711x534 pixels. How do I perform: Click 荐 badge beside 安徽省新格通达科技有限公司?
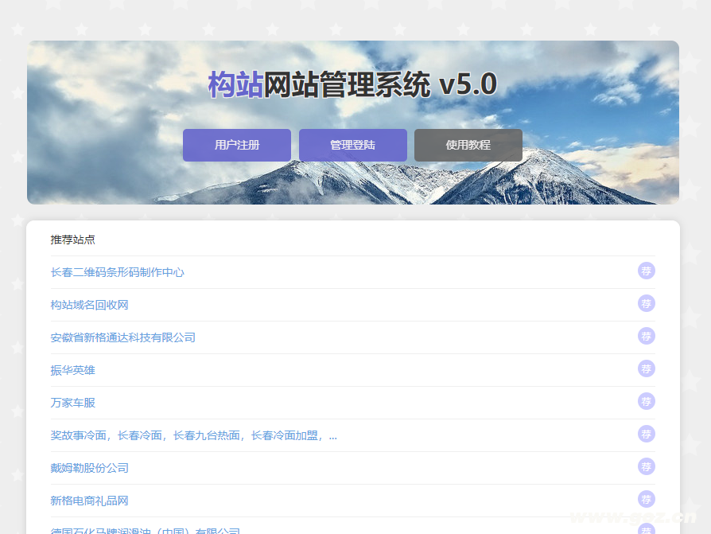click(647, 337)
